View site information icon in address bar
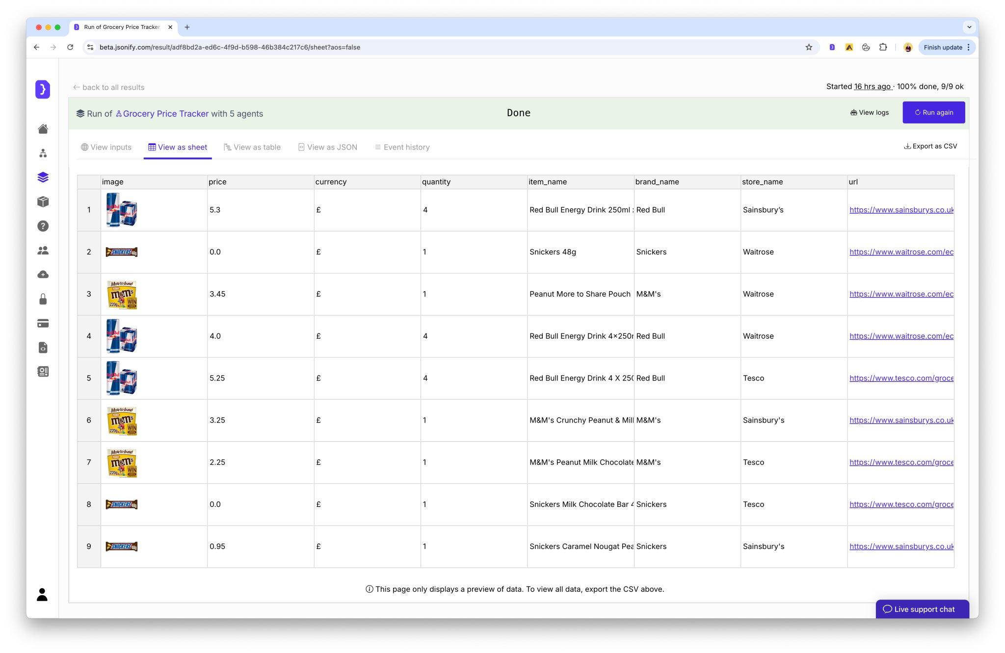The width and height of the screenshot is (1005, 653). pyautogui.click(x=90, y=47)
